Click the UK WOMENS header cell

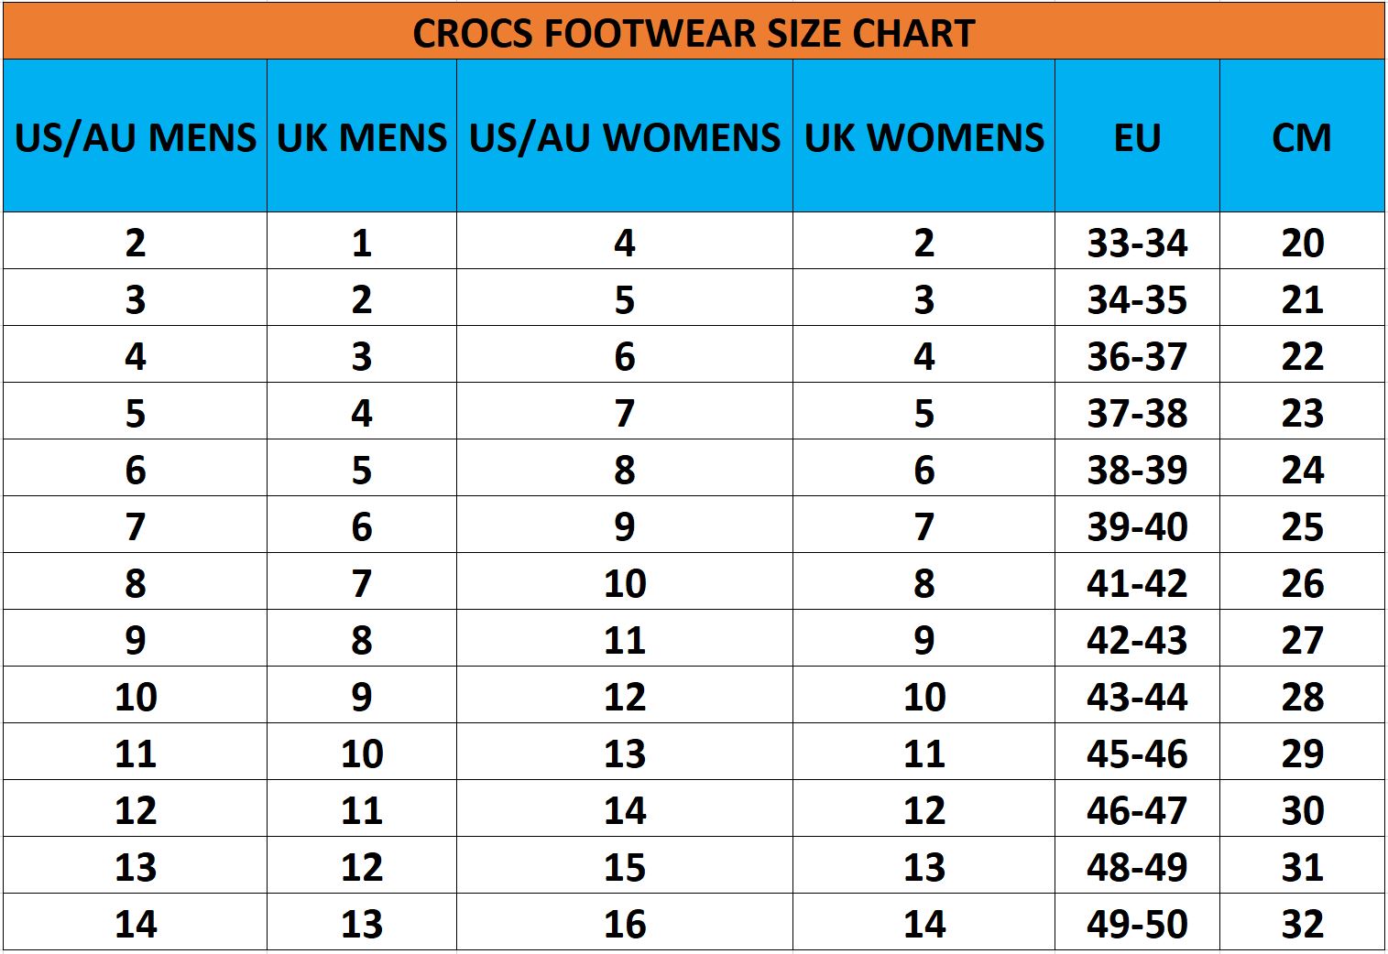point(924,136)
